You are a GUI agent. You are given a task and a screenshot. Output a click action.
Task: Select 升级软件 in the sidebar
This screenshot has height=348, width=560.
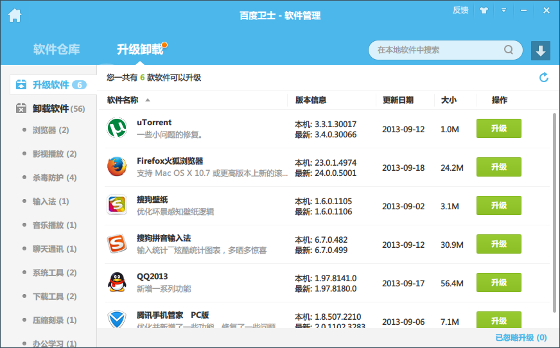(53, 85)
